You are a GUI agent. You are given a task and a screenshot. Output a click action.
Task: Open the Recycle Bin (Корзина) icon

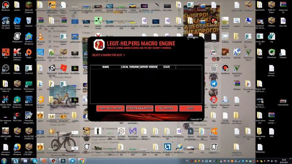(29, 22)
